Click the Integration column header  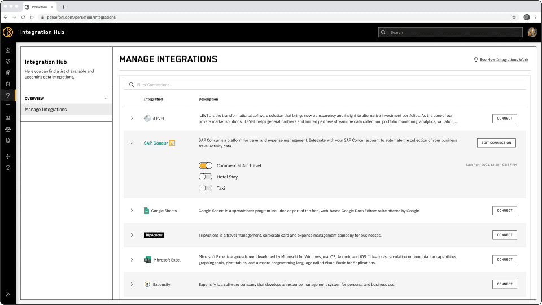(153, 99)
